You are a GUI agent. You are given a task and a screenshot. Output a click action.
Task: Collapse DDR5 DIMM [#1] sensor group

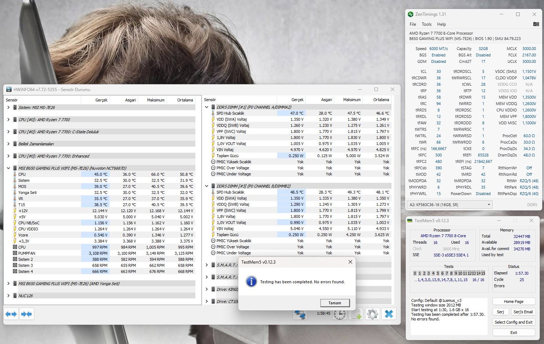(x=206, y=107)
